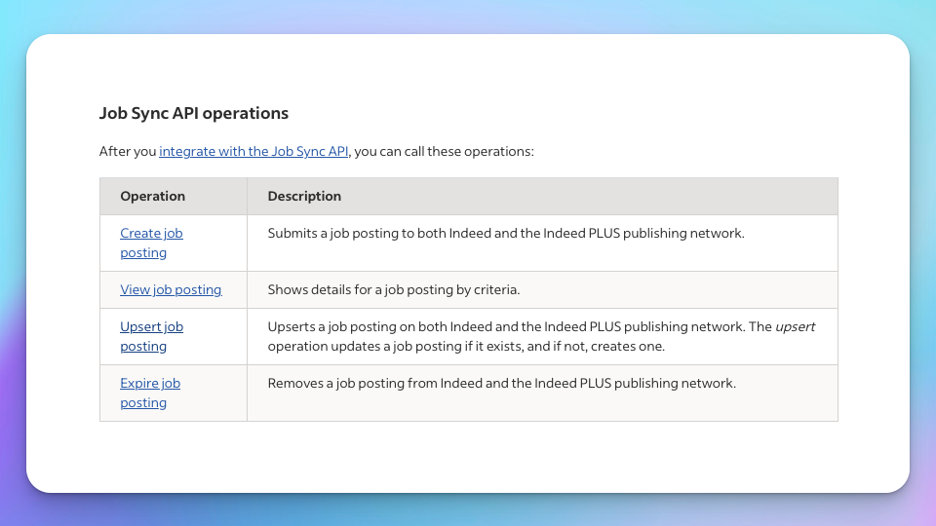Click 'publishing network.' in the Expire posting row

tap(675, 384)
